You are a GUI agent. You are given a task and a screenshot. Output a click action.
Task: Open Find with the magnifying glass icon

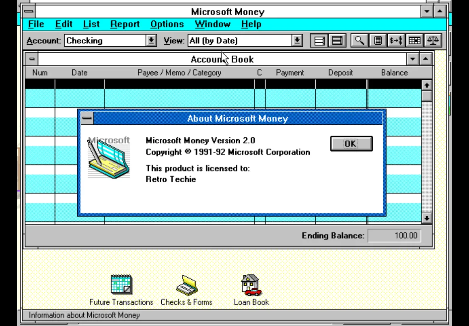point(359,40)
